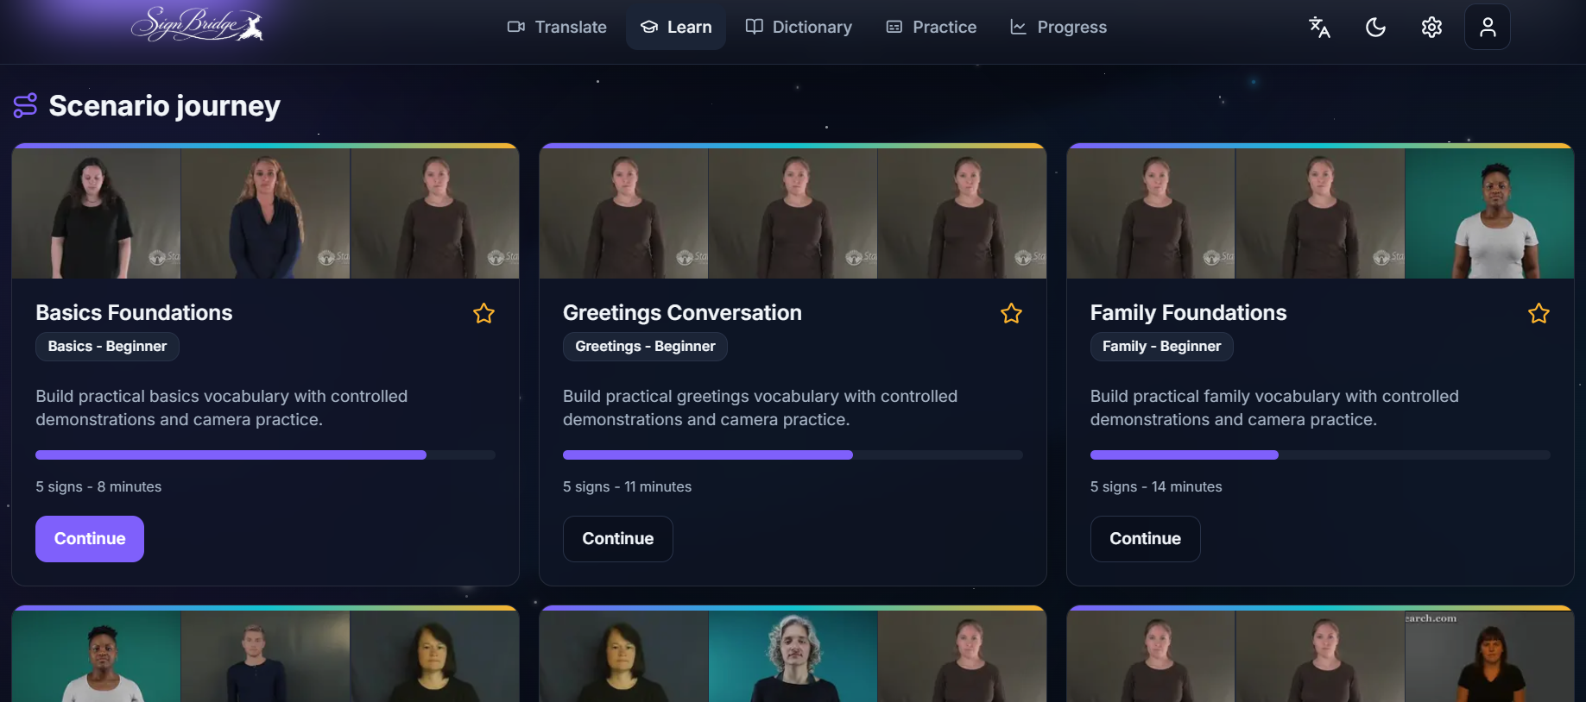Open settings gear icon

point(1431,28)
